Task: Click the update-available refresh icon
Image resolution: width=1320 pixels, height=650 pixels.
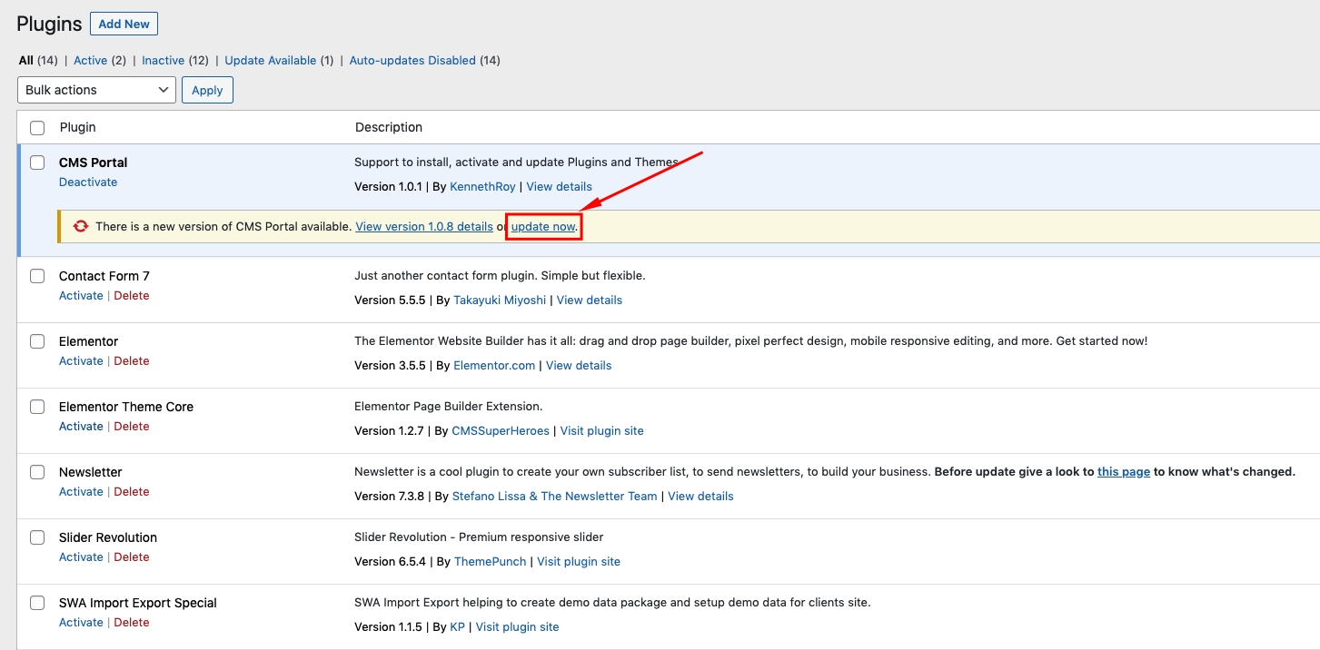Action: tap(81, 226)
